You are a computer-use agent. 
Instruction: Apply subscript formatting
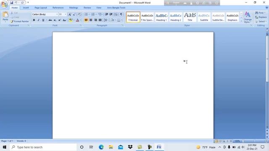tap(55, 20)
